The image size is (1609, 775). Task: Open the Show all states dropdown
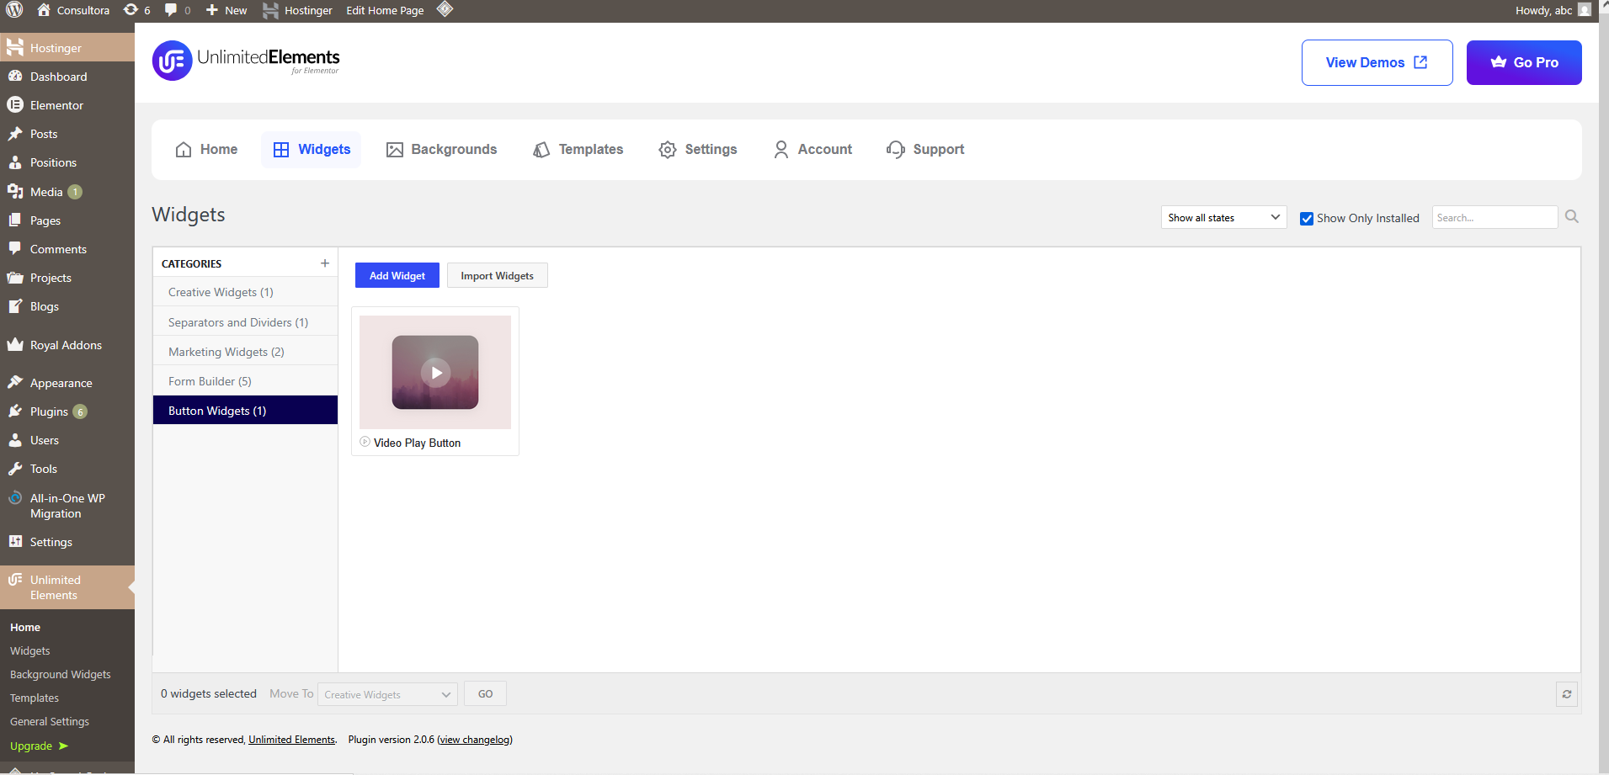pos(1223,217)
